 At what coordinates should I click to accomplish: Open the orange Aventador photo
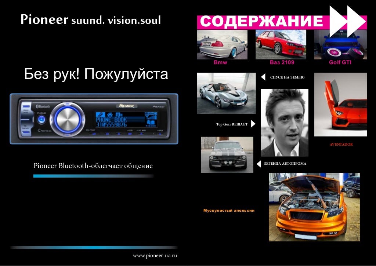[x=340, y=105]
